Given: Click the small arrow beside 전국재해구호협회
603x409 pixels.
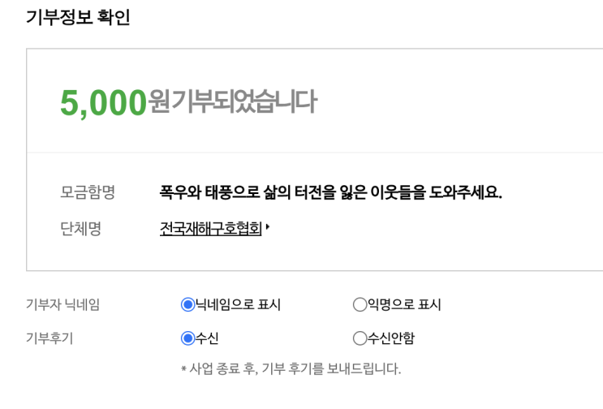Looking at the screenshot, I should click(x=268, y=229).
